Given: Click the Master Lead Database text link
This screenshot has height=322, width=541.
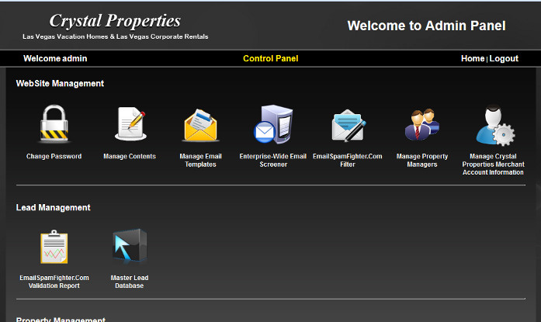Looking at the screenshot, I should (129, 282).
